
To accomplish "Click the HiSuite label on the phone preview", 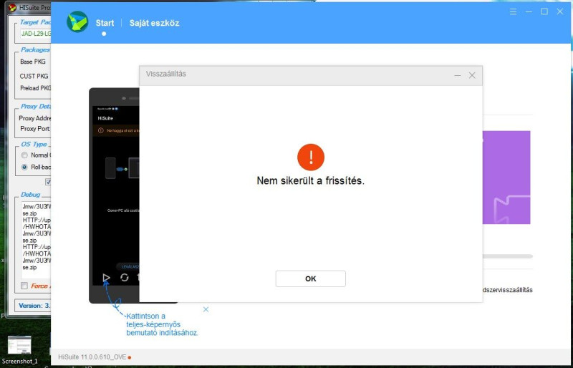I will coord(105,118).
